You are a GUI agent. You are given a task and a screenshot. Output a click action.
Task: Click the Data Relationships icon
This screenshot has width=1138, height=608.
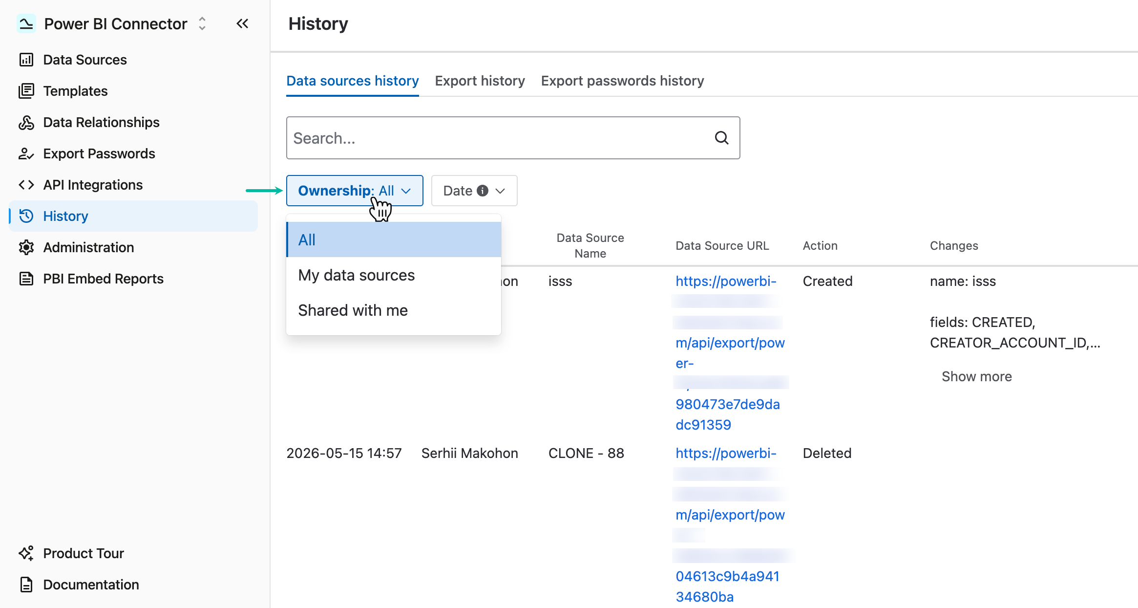[x=26, y=122]
